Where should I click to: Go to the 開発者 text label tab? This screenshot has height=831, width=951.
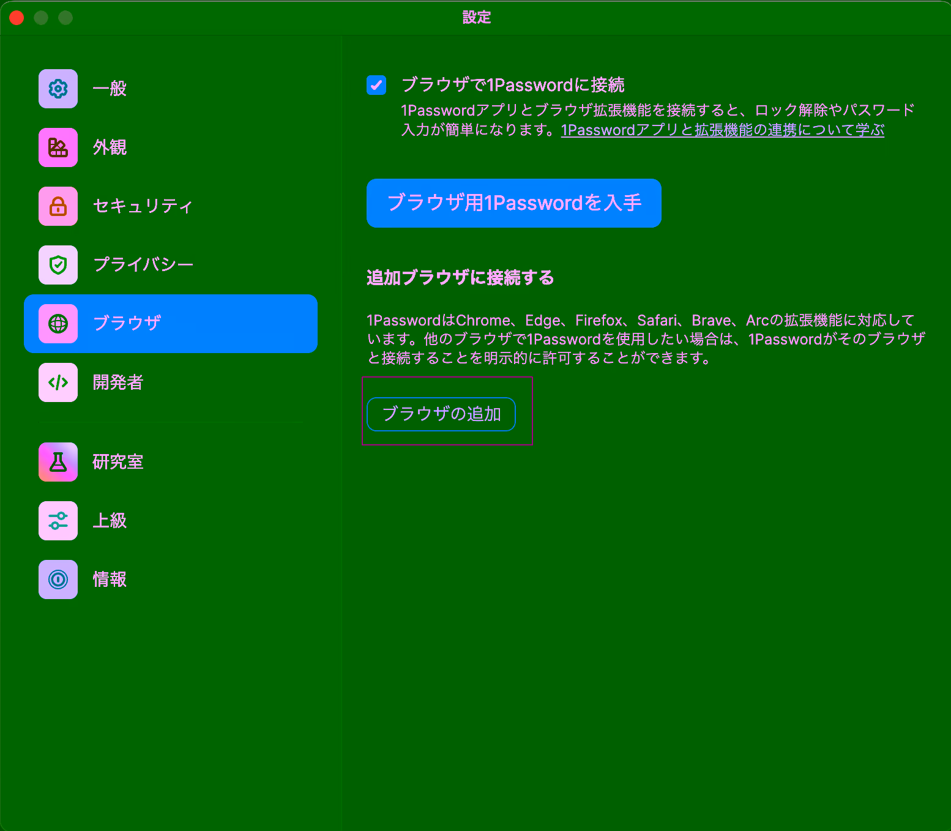pos(117,382)
